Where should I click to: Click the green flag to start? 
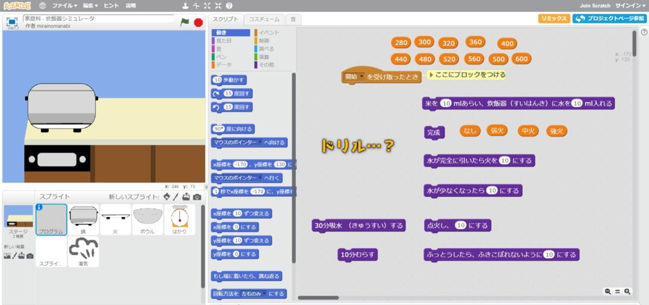tap(184, 22)
